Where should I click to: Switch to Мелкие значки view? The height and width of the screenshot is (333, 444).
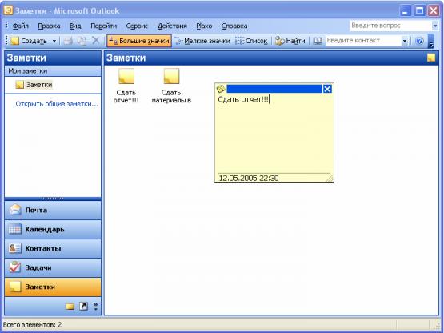[202, 41]
